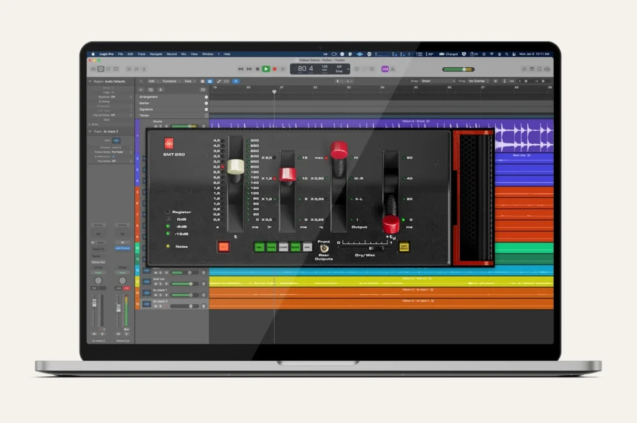Open the LCD display mode dropdown arrow
Viewport: 637px width, 423px height.
click(348, 69)
